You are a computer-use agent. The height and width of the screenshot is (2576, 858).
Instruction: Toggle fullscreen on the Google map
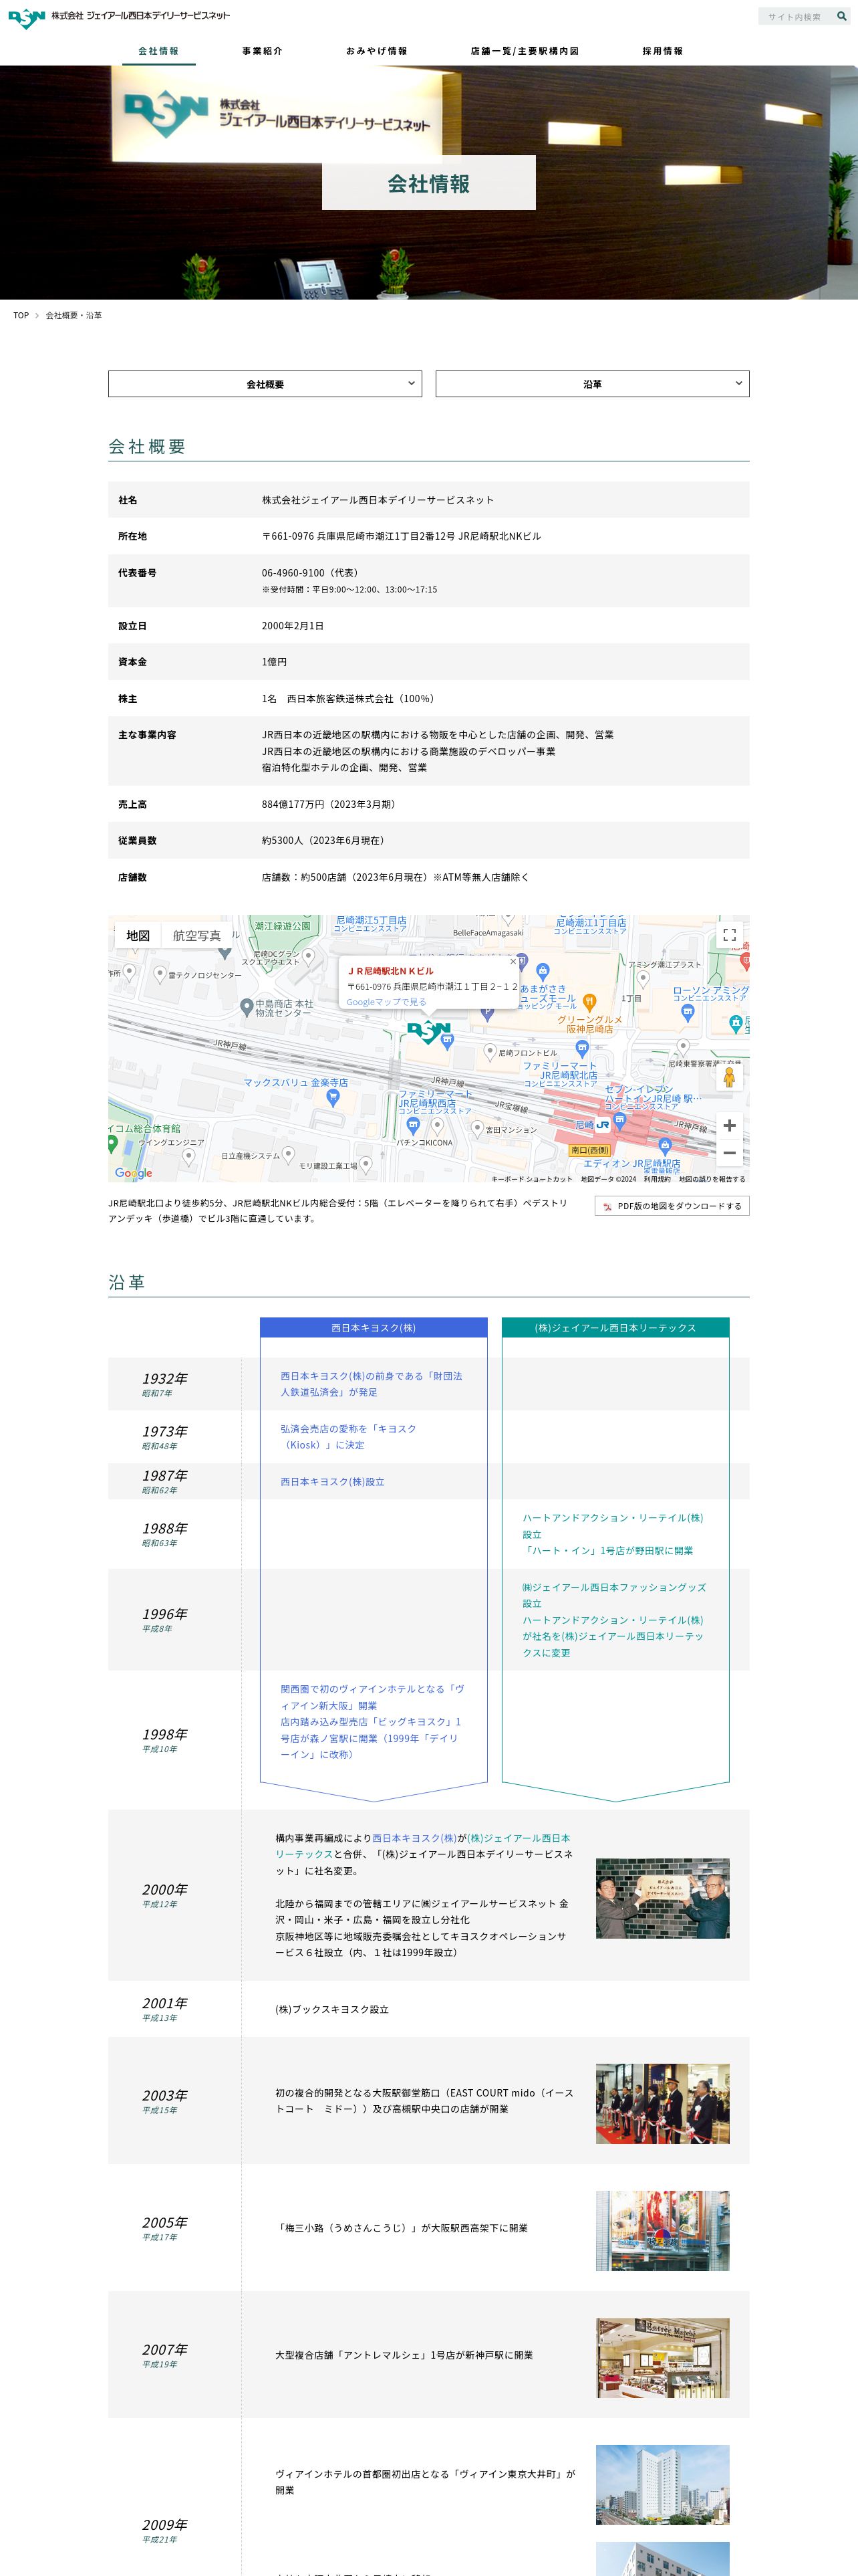pos(729,935)
